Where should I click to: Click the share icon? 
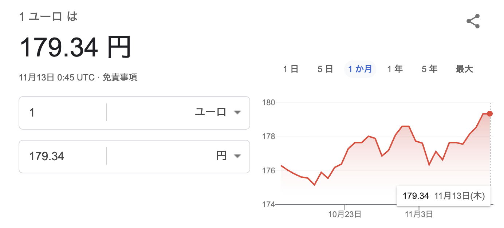coord(473,21)
